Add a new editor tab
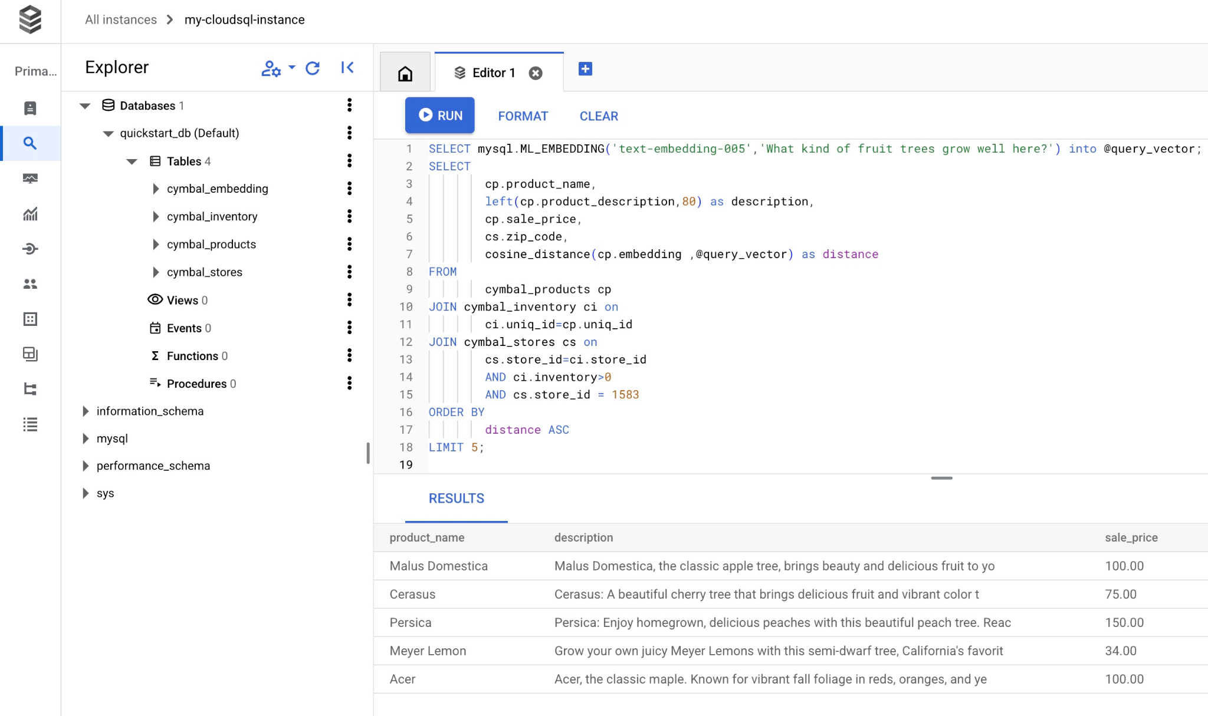The width and height of the screenshot is (1208, 716). click(x=585, y=69)
